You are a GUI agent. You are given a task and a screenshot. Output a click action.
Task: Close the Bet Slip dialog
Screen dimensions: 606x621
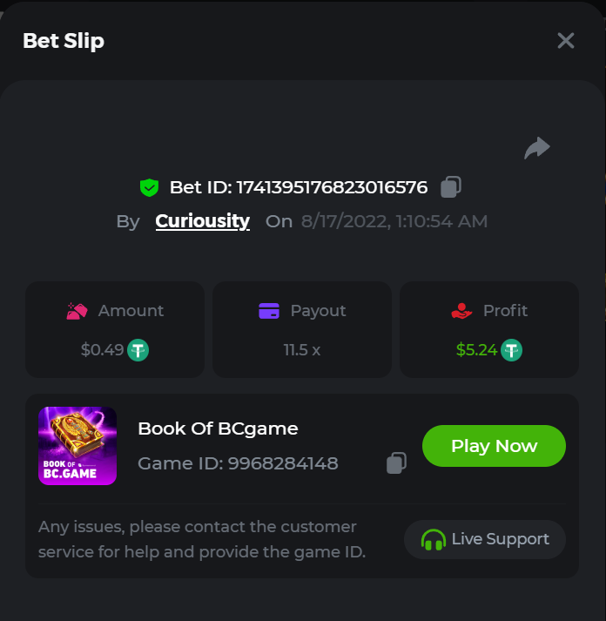[566, 41]
